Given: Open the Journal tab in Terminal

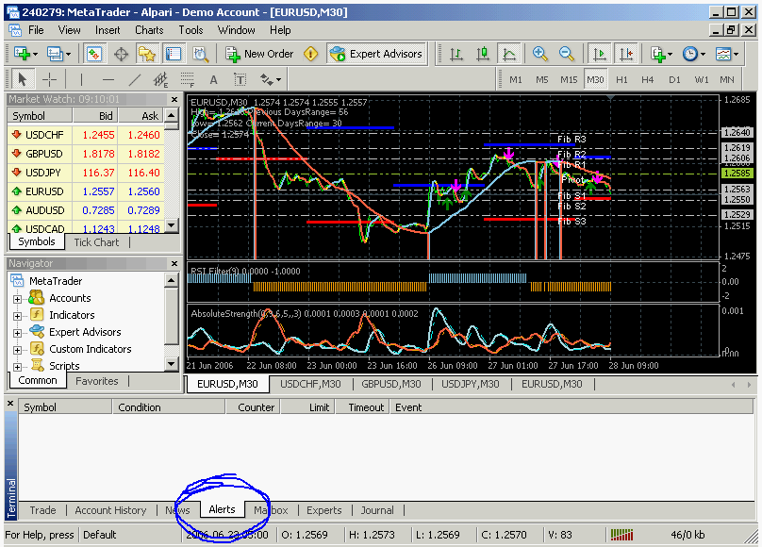Looking at the screenshot, I should tap(377, 510).
